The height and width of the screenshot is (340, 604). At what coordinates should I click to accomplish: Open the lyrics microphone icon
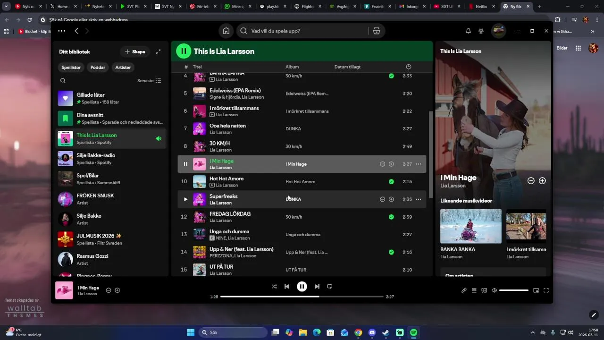tap(464, 290)
